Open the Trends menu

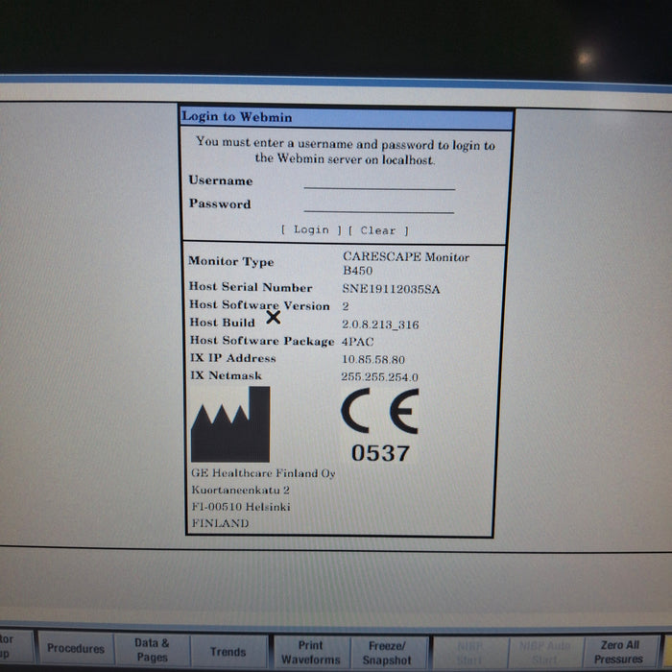[x=228, y=652]
